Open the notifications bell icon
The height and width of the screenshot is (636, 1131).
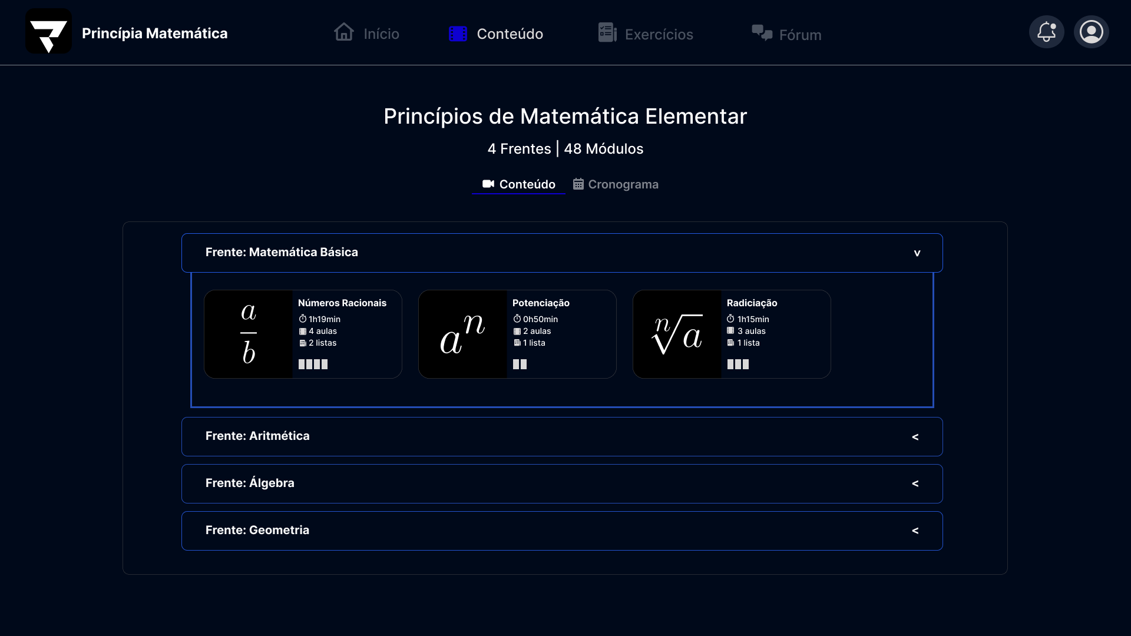pos(1046,32)
